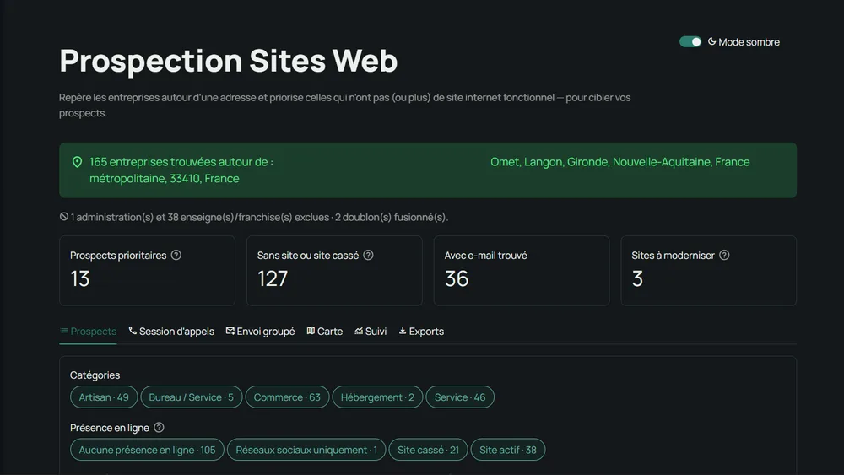Toggle the Mode sombre switch
The image size is (844, 475).
(x=690, y=42)
